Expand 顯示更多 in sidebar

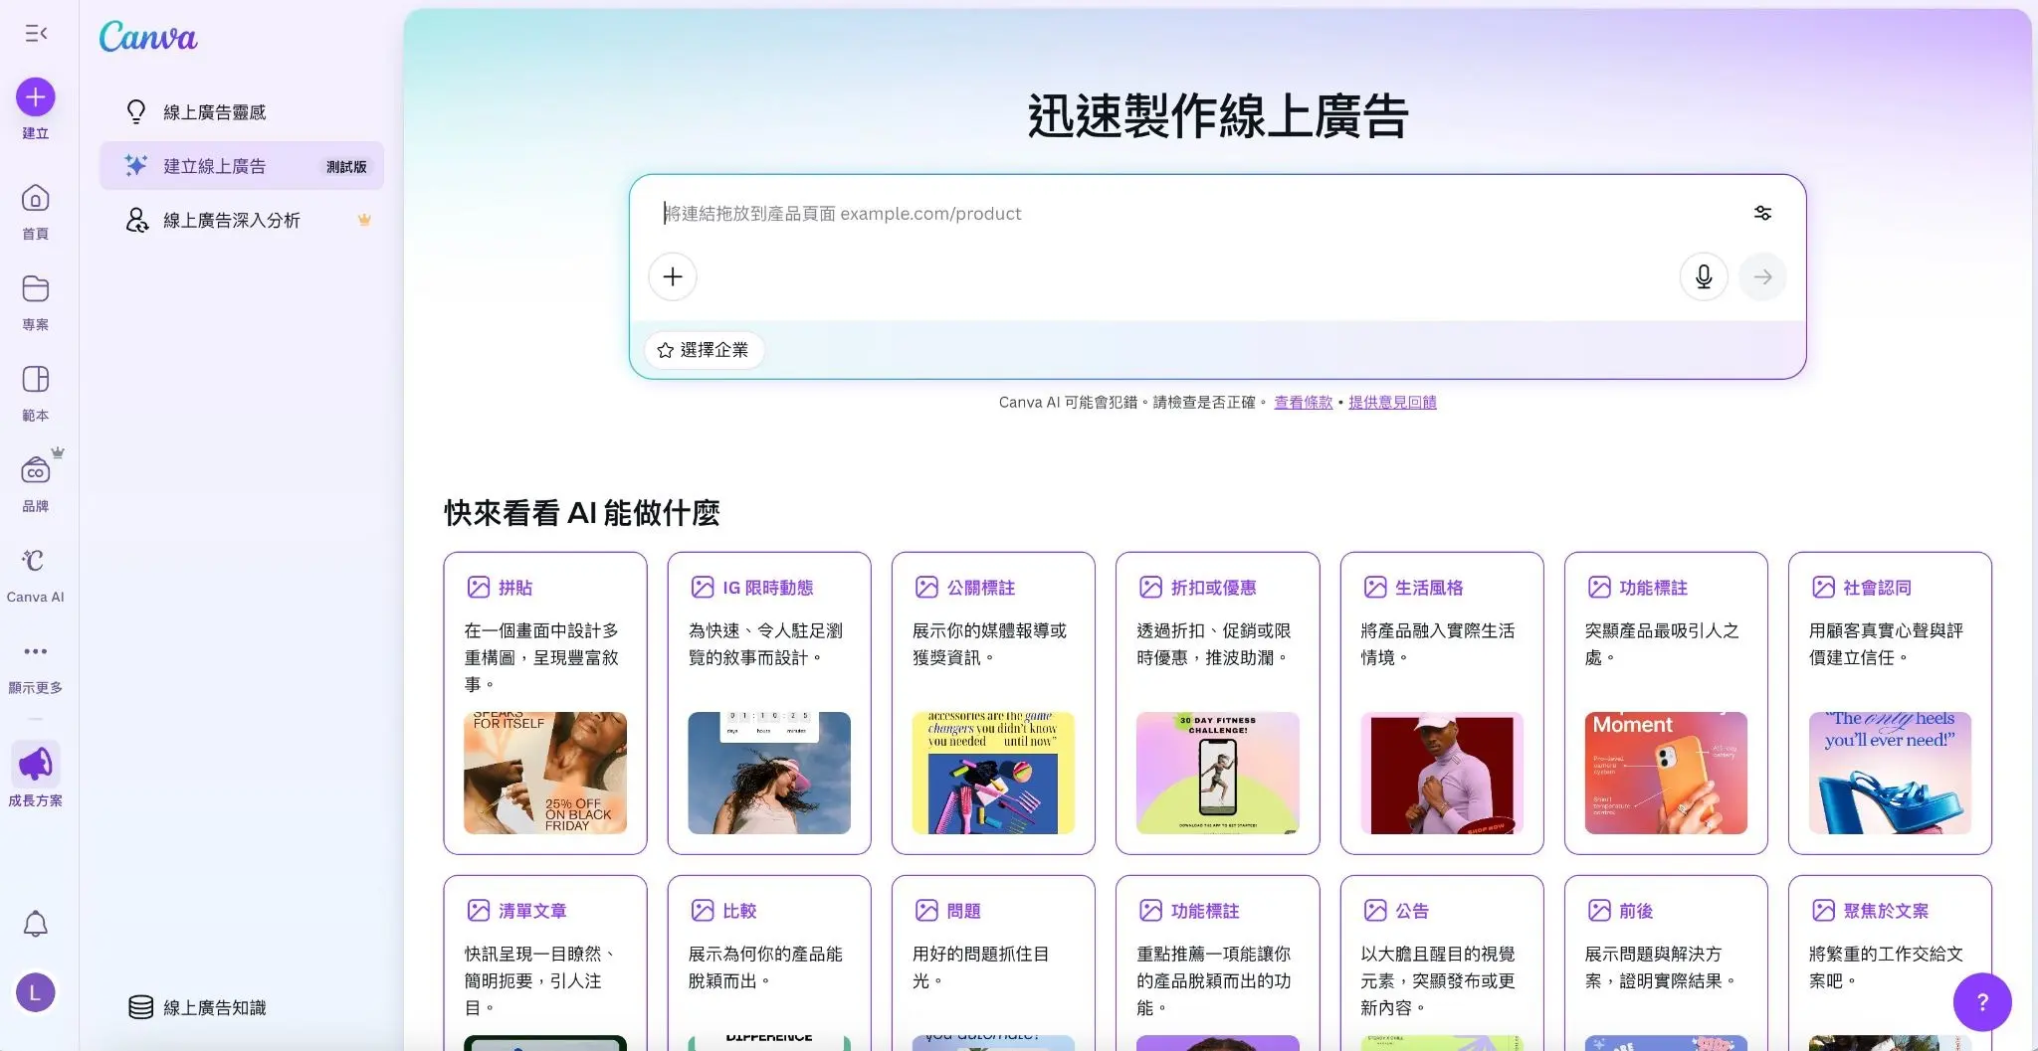pyautogui.click(x=36, y=652)
